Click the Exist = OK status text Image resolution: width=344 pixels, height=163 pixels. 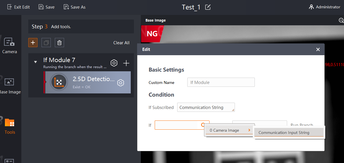click(82, 87)
